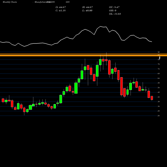This screenshot has width=167, height=167.
Task: Click the 24 price axis label
Action: [x=159, y=116]
